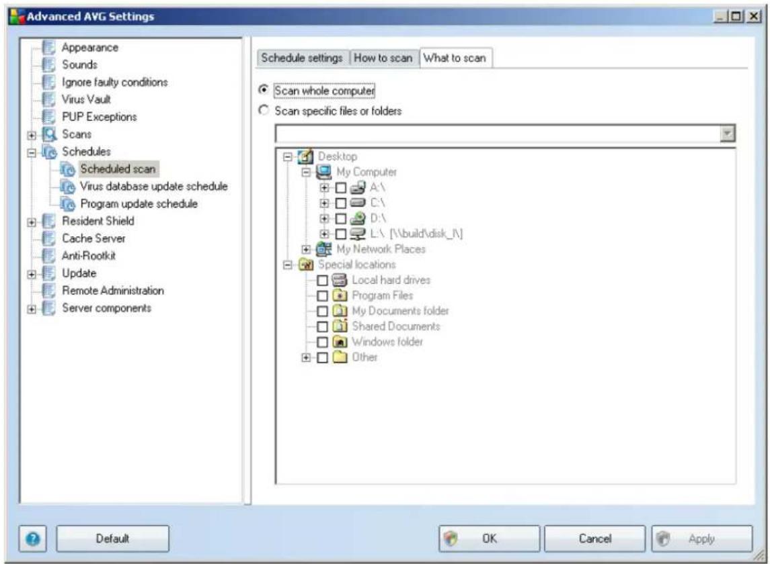This screenshot has width=770, height=564.
Task: Check the A:\ drive checkbox
Action: [x=341, y=188]
